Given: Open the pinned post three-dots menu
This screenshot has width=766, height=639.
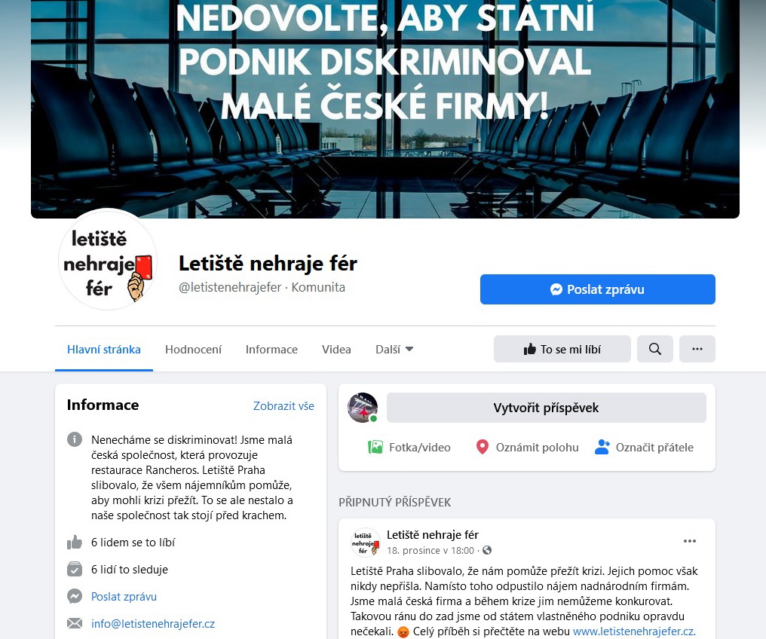Looking at the screenshot, I should (x=689, y=541).
